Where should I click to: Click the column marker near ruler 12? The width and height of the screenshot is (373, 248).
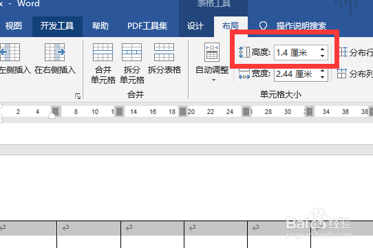click(119, 111)
